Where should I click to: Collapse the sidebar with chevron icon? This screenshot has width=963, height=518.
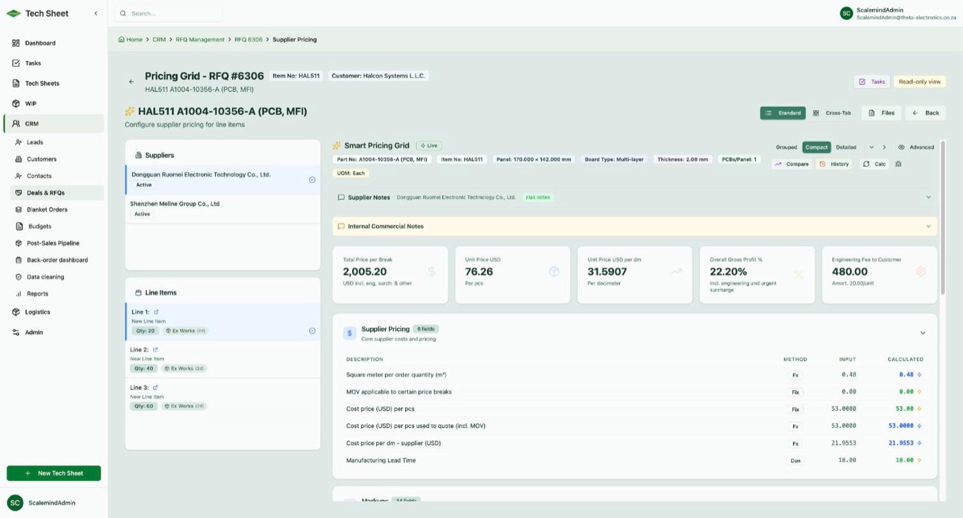tap(96, 14)
